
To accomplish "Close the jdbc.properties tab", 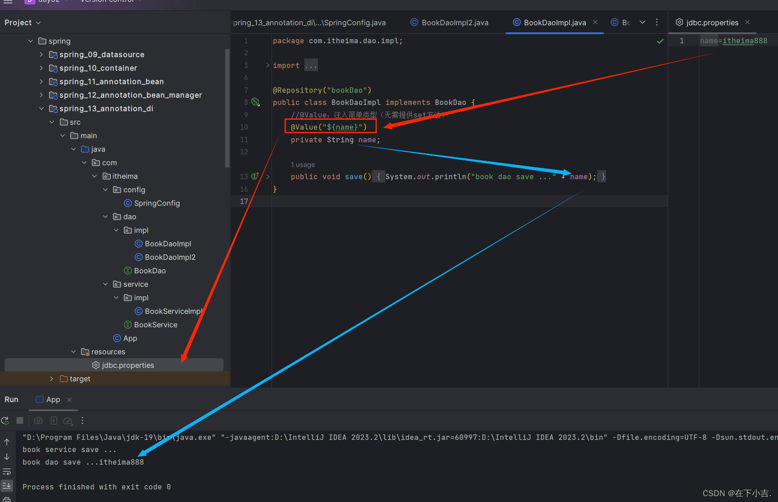I will pyautogui.click(x=747, y=22).
